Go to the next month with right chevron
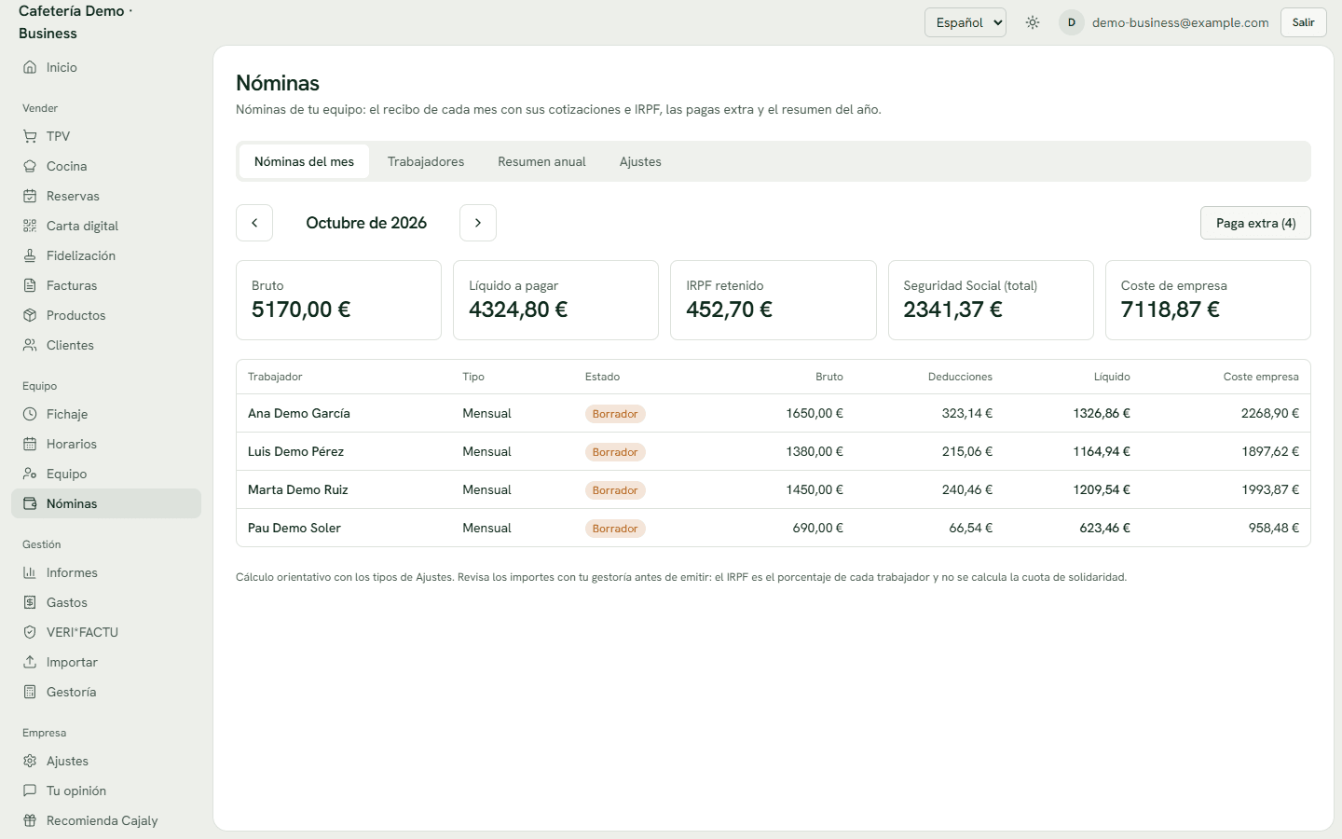Screen dimensions: 1342x839 point(478,223)
